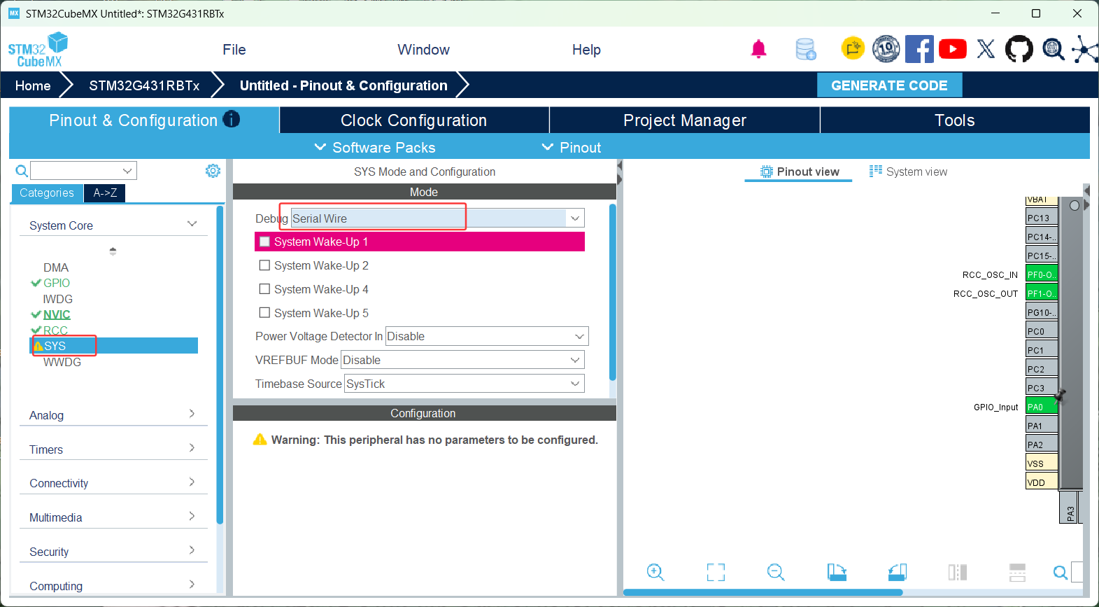Click the STM32G431RBTx breadcrumb
The height and width of the screenshot is (607, 1099).
144,85
